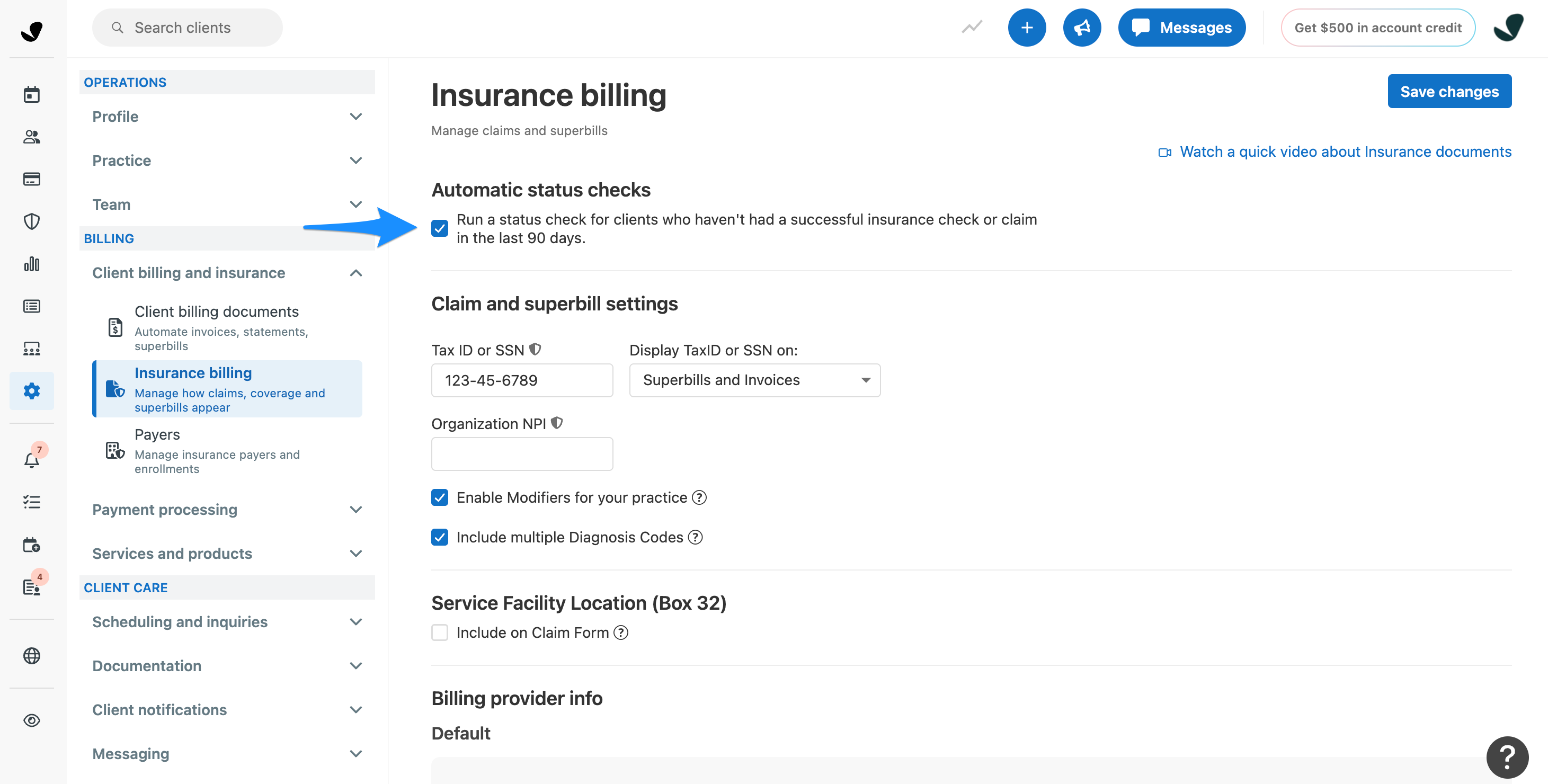
Task: Click the globe icon in the sidebar
Action: click(x=31, y=655)
